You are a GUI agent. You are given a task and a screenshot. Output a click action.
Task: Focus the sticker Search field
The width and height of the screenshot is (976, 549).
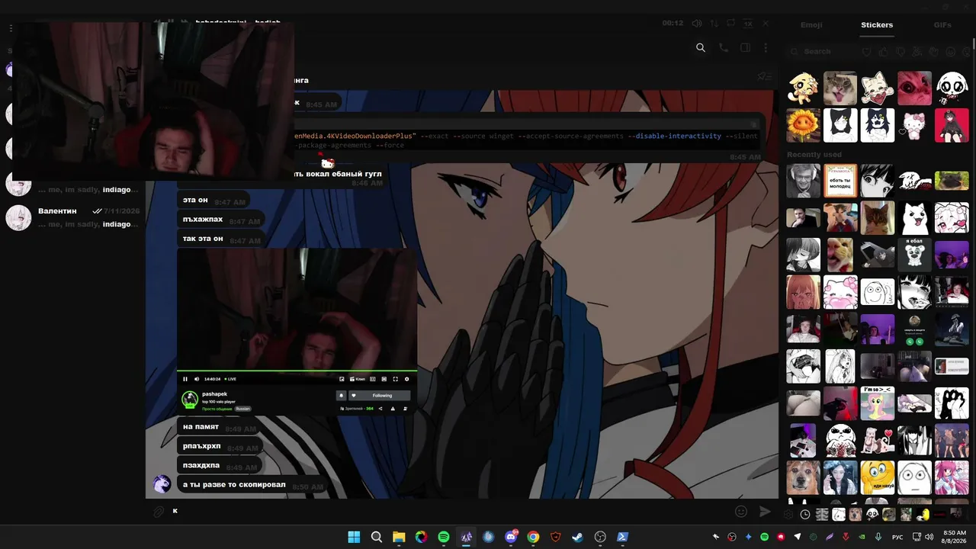pyautogui.click(x=822, y=52)
